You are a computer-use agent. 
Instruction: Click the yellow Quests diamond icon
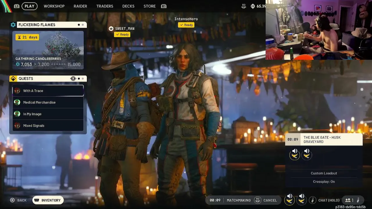click(x=13, y=79)
